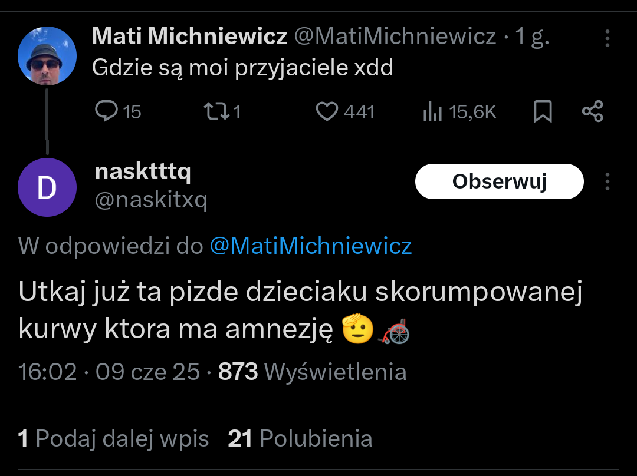Open the view analytics bar-chart icon

point(432,111)
